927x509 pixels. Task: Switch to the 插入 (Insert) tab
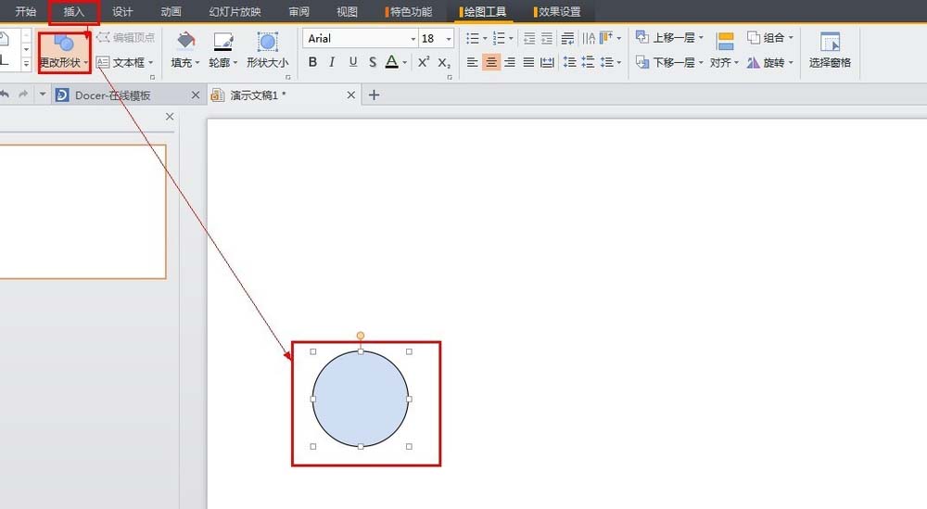coord(74,12)
